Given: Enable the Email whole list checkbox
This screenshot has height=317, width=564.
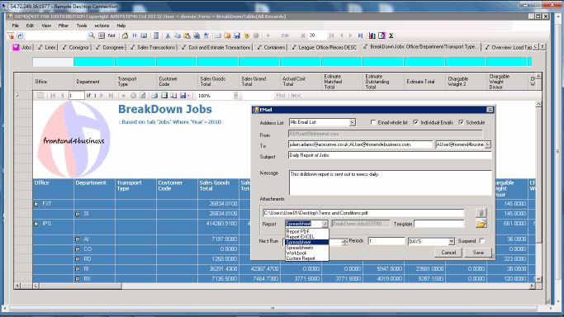Looking at the screenshot, I should click(x=373, y=122).
